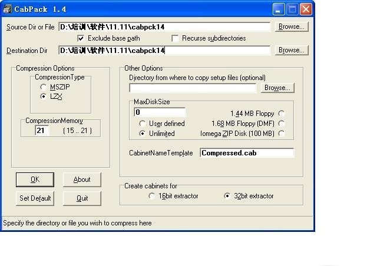Select Iomega ZIP Disk (100 MB) option
The width and height of the screenshot is (377, 266).
[281, 134]
